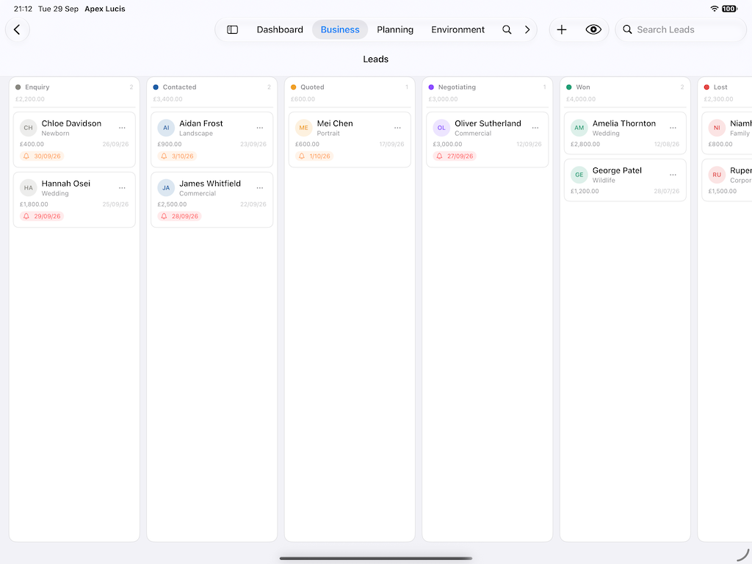This screenshot has height=564, width=752.
Task: Click Hannah Osei's 29/09/26 reminder badge
Action: tap(42, 217)
